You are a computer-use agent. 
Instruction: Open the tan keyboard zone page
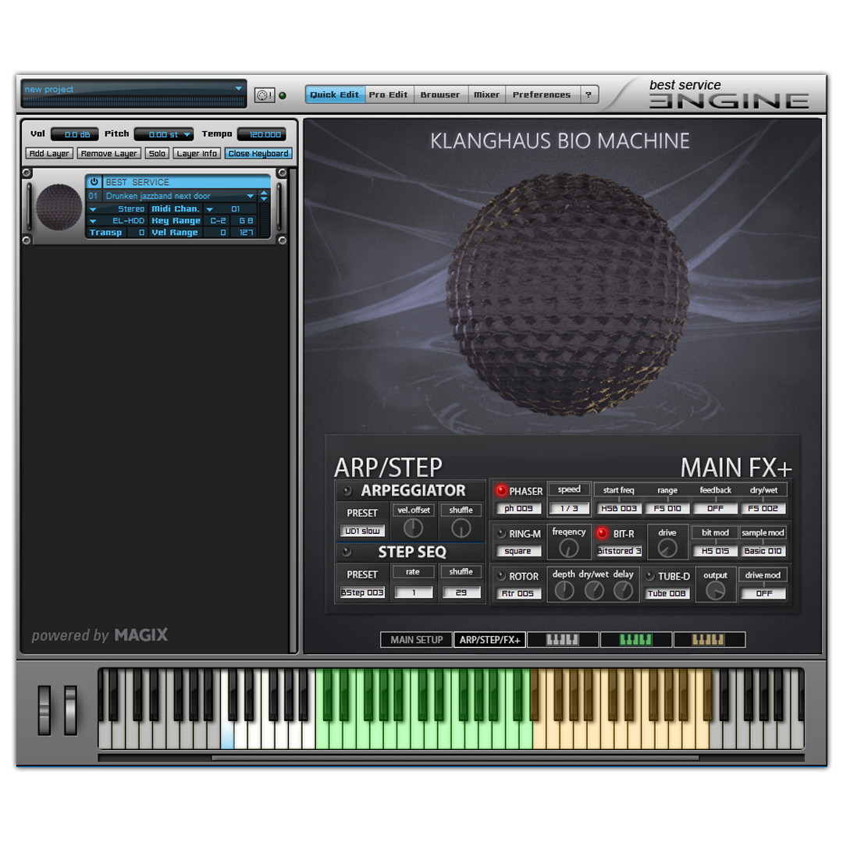click(x=709, y=640)
